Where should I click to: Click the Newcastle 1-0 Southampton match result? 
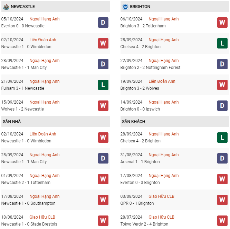(x=28, y=203)
